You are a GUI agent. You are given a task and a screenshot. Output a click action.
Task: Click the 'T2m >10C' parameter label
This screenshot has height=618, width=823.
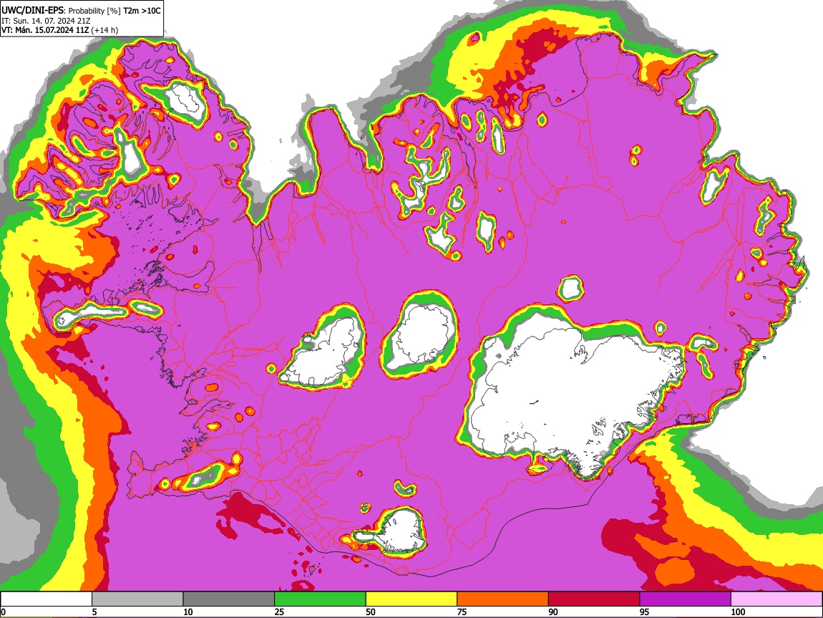[x=142, y=11]
